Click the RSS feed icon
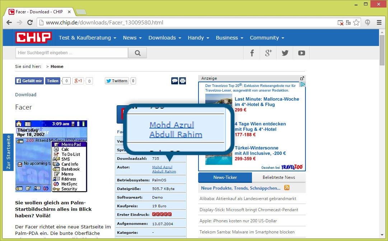Image resolution: width=388 pixels, height=241 pixels. (287, 188)
